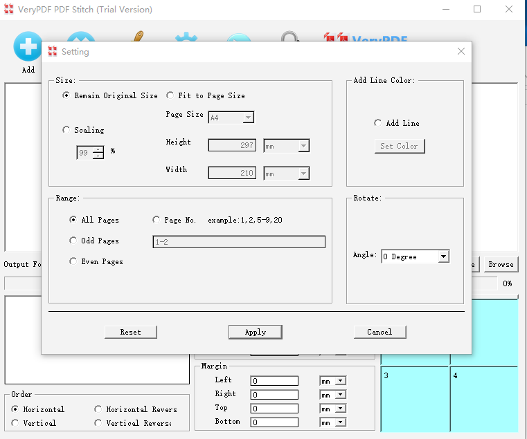Click the VeryPDF app icon in title bar
This screenshot has height=439, width=527.
(x=9, y=9)
